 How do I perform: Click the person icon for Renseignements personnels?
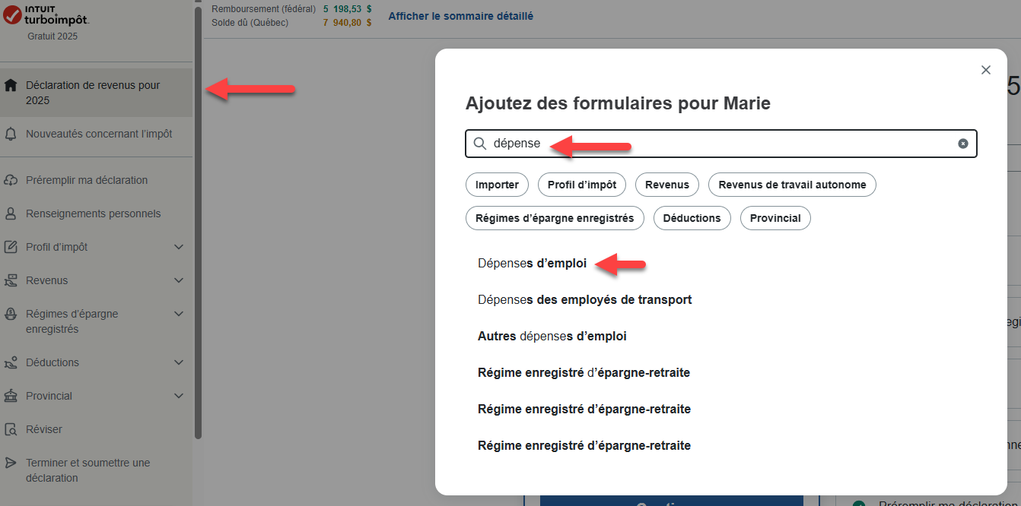coord(11,213)
